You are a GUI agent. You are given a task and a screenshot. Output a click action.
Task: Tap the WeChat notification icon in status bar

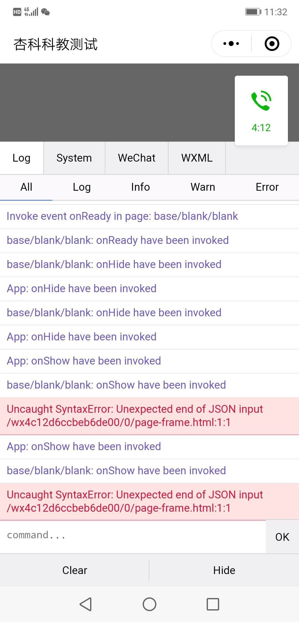(x=45, y=12)
